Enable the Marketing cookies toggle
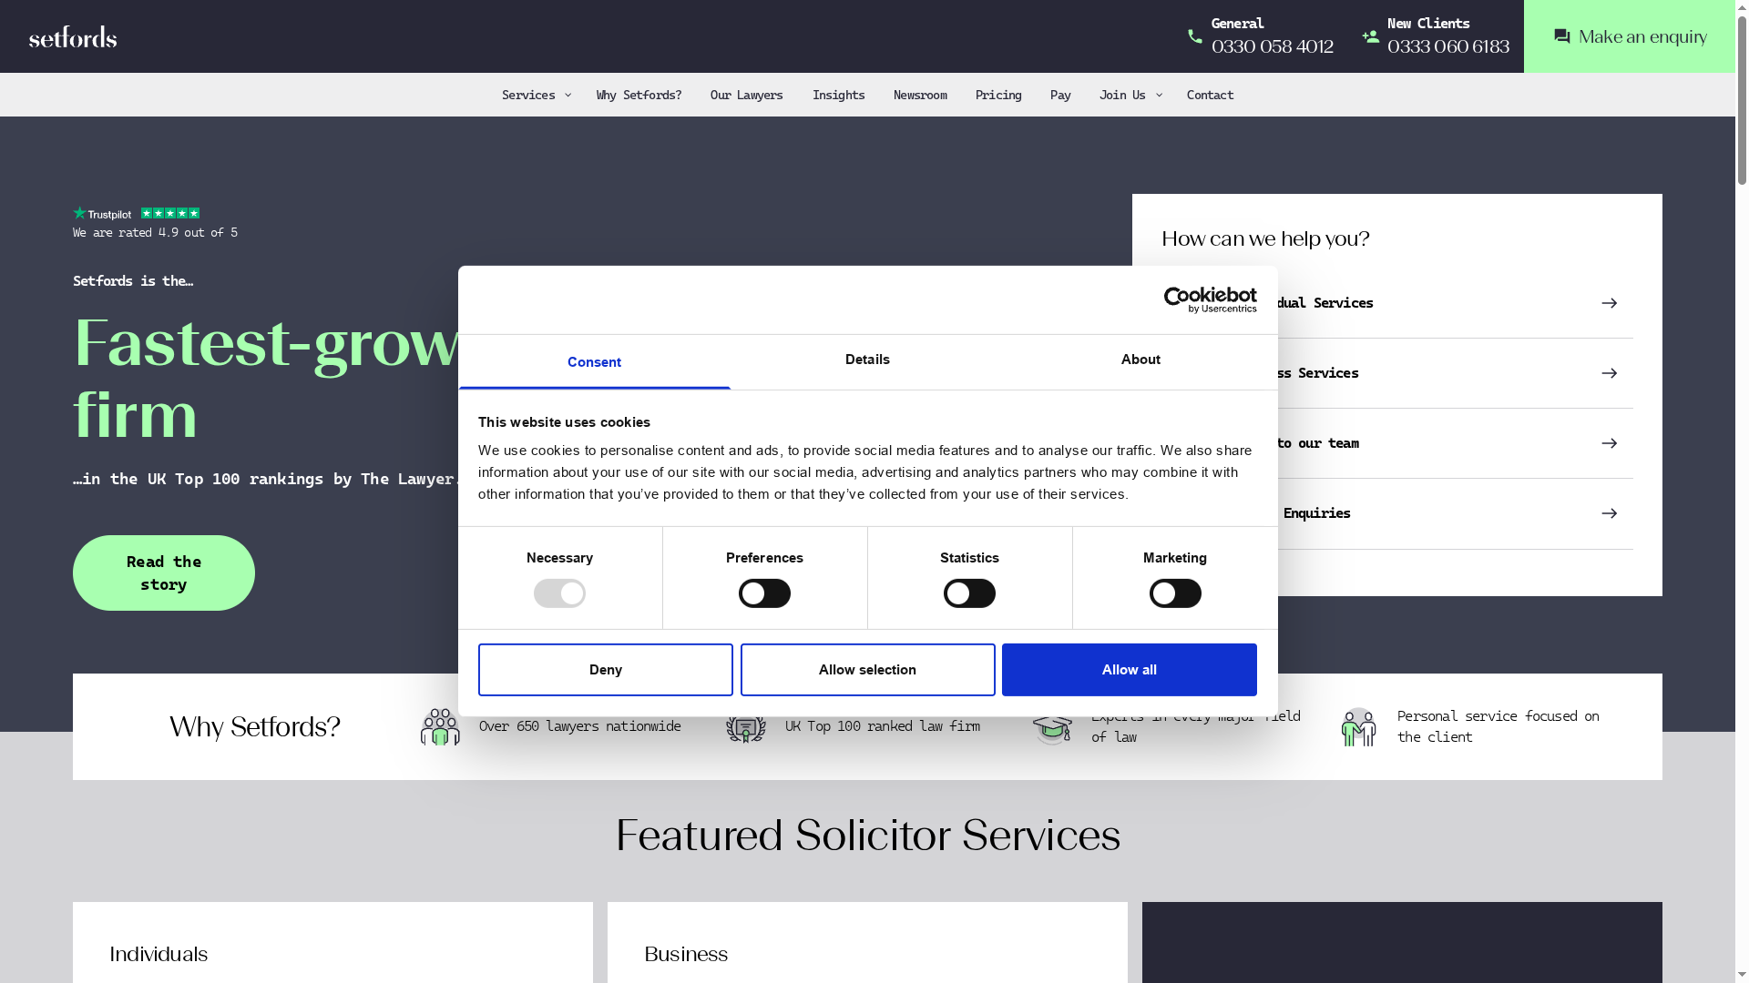This screenshot has width=1749, height=983. 1175,593
